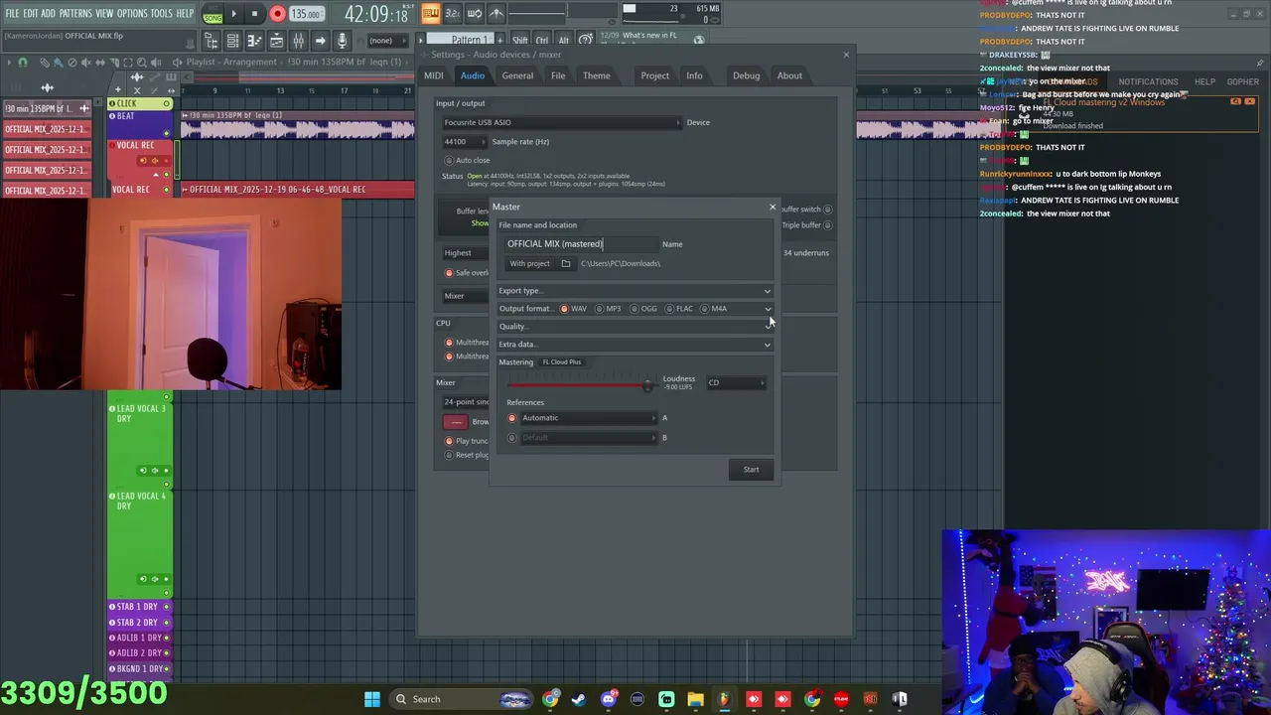The height and width of the screenshot is (715, 1271).
Task: Switch to the Debug settings tab
Action: pyautogui.click(x=746, y=75)
